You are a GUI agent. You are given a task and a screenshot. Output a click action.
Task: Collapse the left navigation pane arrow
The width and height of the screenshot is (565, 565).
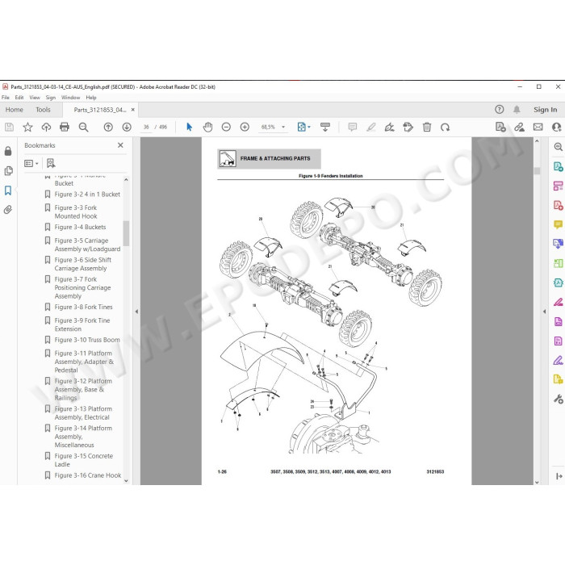pos(136,312)
